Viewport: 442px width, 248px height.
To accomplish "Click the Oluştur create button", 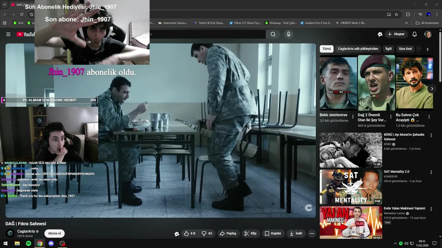I will (396, 34).
